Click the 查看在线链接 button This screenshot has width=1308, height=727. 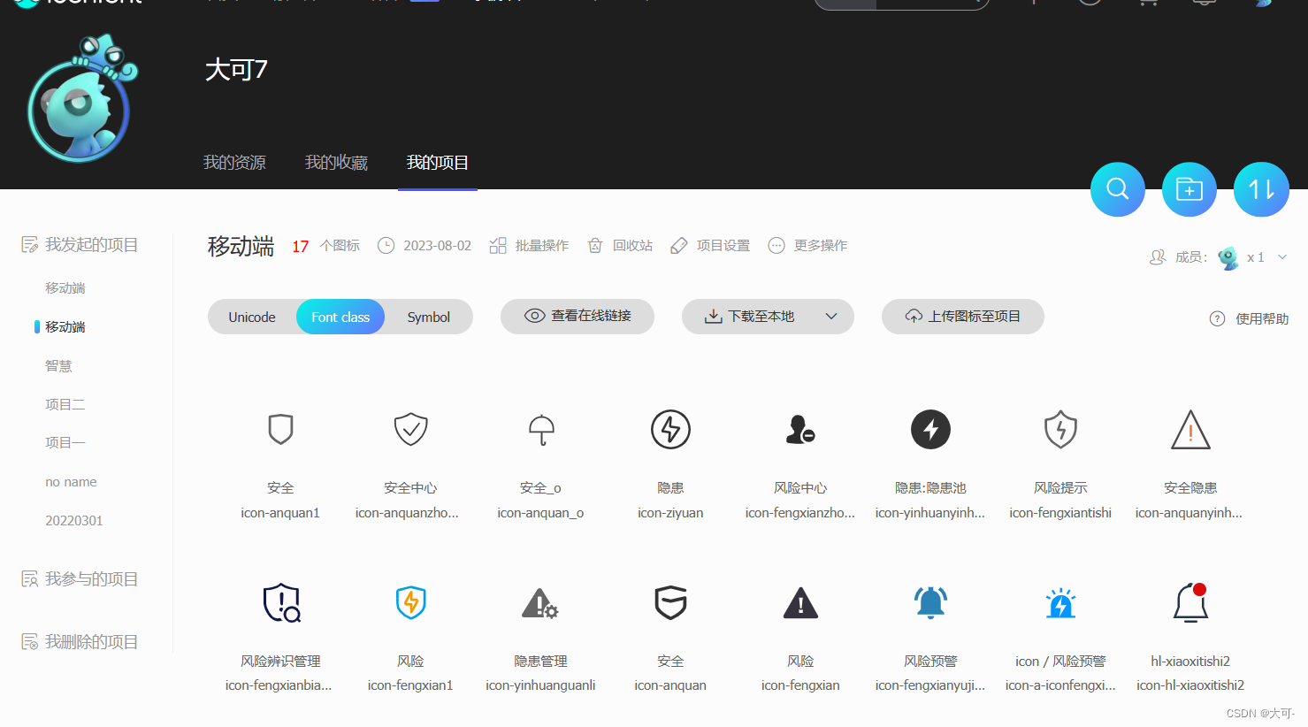[577, 316]
